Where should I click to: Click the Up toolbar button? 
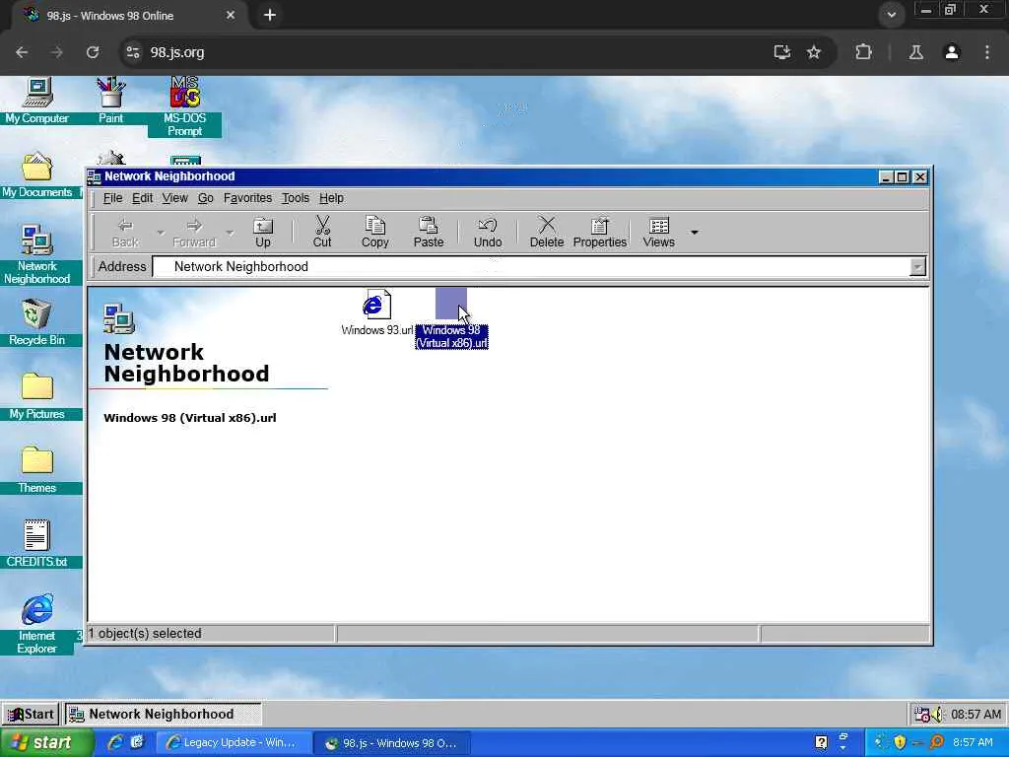pos(262,233)
